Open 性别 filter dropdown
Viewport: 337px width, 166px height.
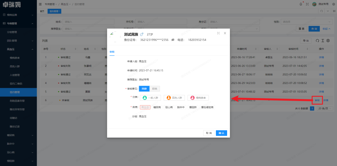[x=306, y=22]
